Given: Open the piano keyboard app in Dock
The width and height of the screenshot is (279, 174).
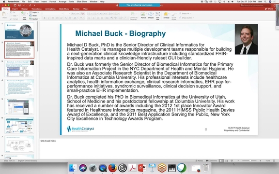Looking at the screenshot, I should click(171, 168).
